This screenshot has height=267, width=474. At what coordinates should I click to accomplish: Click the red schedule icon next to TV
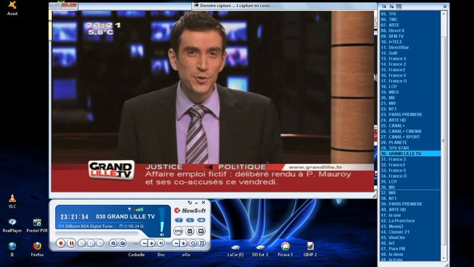click(201, 231)
